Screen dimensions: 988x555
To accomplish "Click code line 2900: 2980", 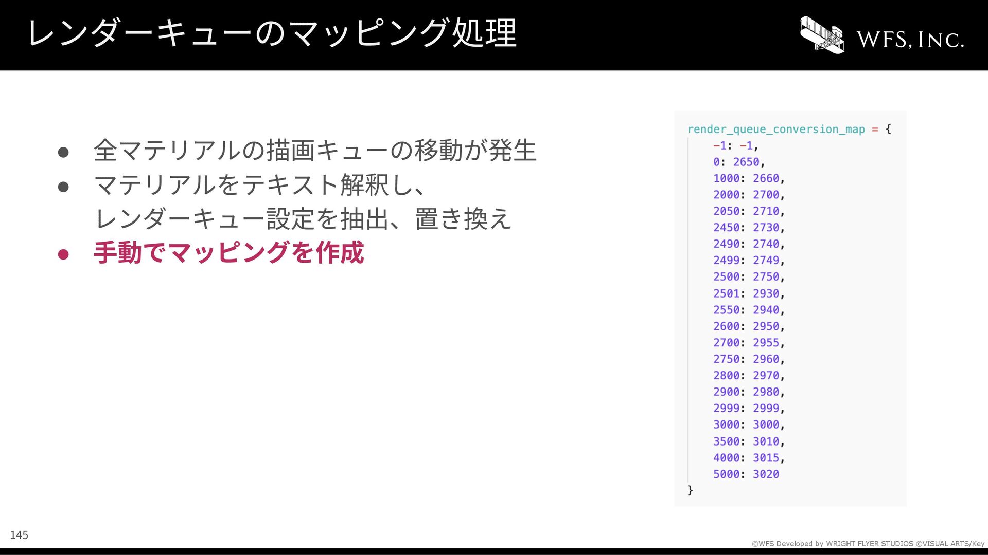I will pyautogui.click(x=749, y=393).
